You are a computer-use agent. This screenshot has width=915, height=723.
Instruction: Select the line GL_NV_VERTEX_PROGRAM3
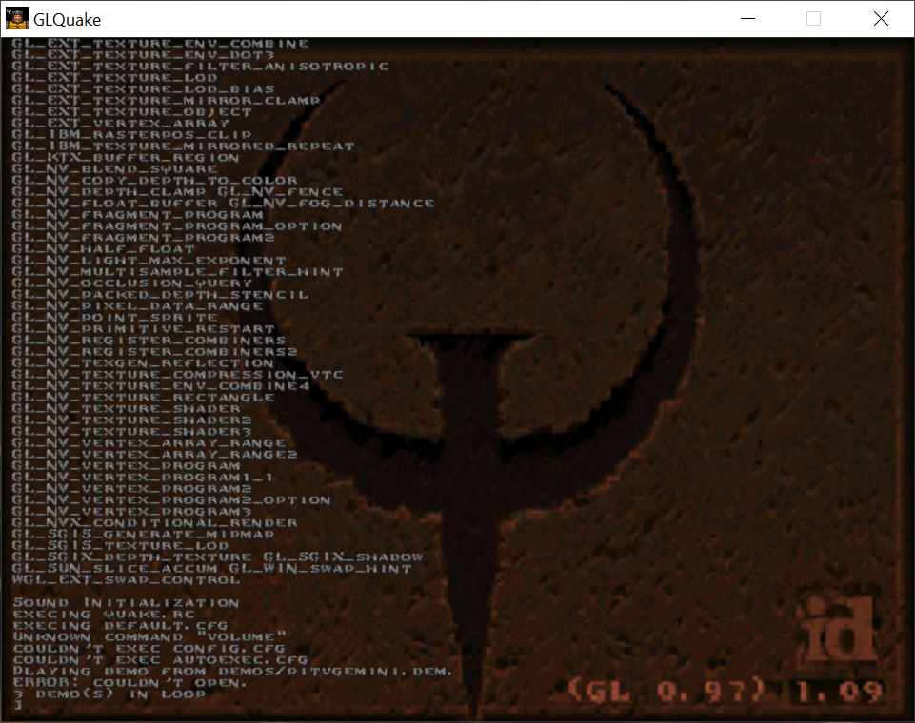[x=132, y=512]
